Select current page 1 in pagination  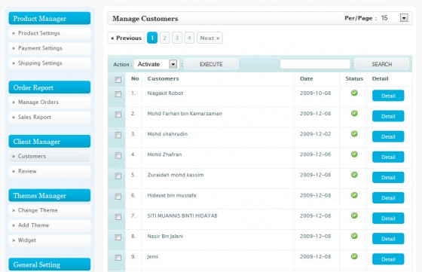(152, 38)
